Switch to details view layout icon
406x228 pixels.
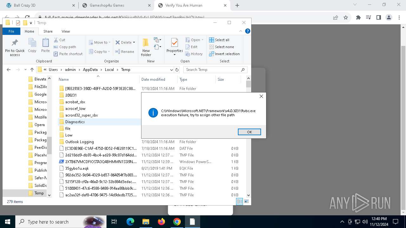click(x=240, y=201)
